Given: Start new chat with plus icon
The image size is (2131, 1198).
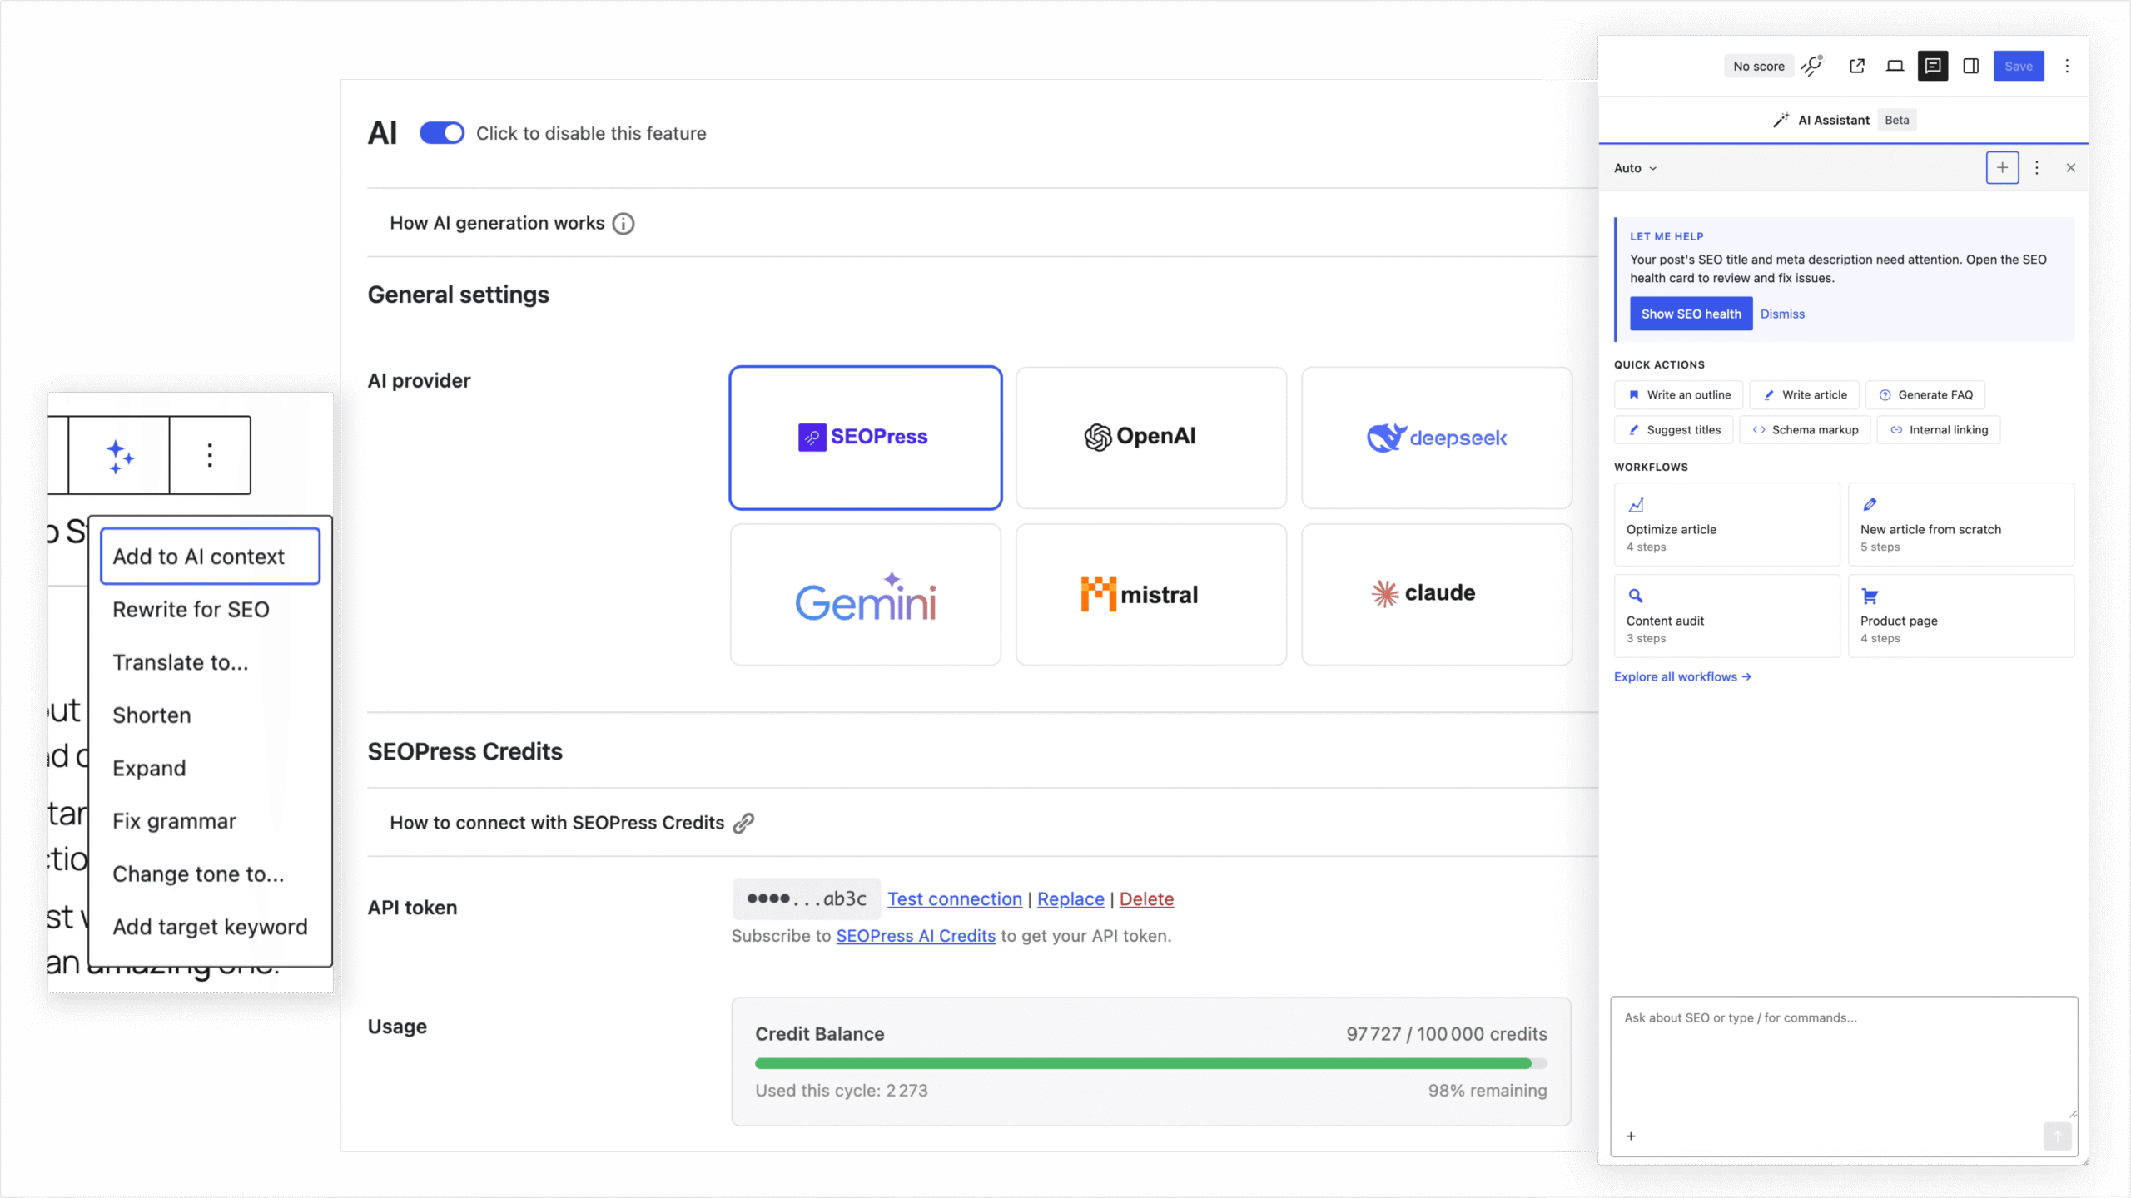Looking at the screenshot, I should [2002, 167].
